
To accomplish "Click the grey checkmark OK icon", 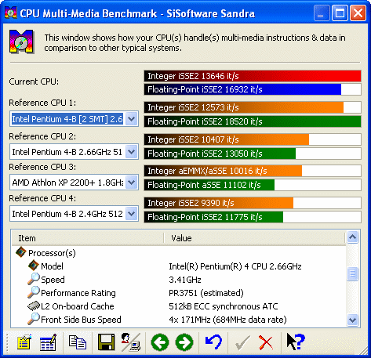I will coord(242,342).
